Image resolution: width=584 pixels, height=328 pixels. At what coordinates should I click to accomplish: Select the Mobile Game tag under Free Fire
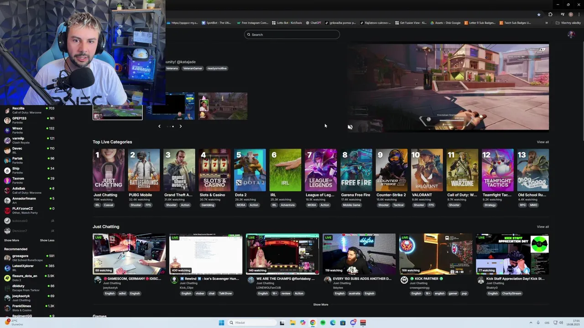pyautogui.click(x=352, y=205)
